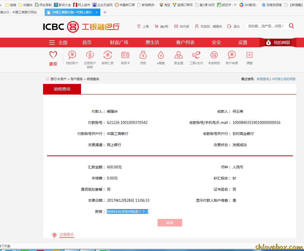Open the 信用卡 icon
Image resolution: width=304 pixels, height=251 pixels.
(x=125, y=55)
